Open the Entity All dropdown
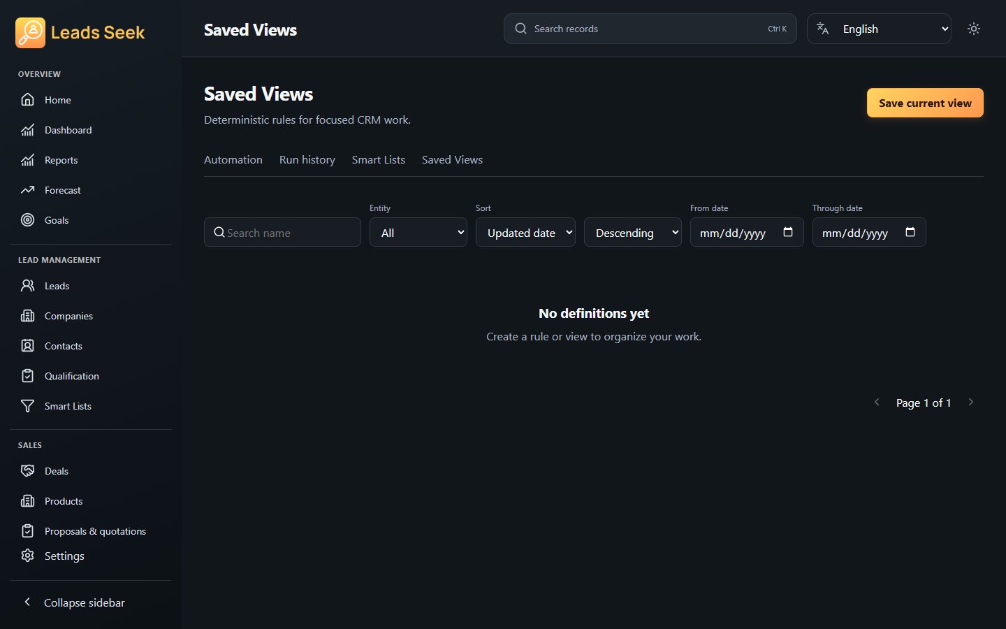 [418, 232]
